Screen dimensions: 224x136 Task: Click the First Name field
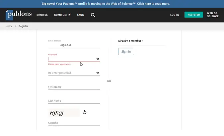[x=74, y=87]
